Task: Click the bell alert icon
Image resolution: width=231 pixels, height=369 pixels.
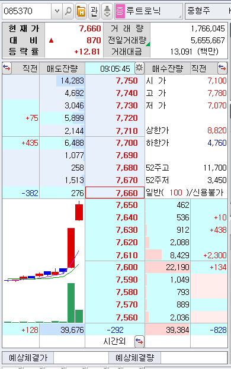Action: [x=107, y=11]
